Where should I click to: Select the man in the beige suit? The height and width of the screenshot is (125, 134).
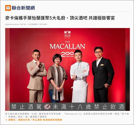(36, 76)
